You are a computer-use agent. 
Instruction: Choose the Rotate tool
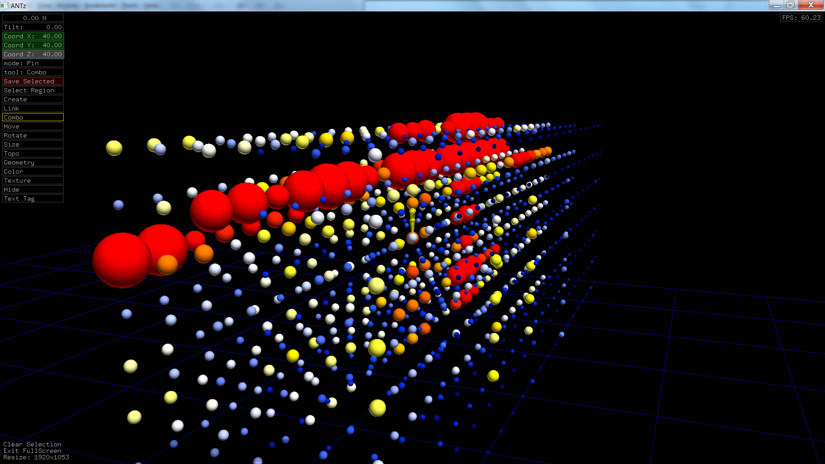pos(33,135)
